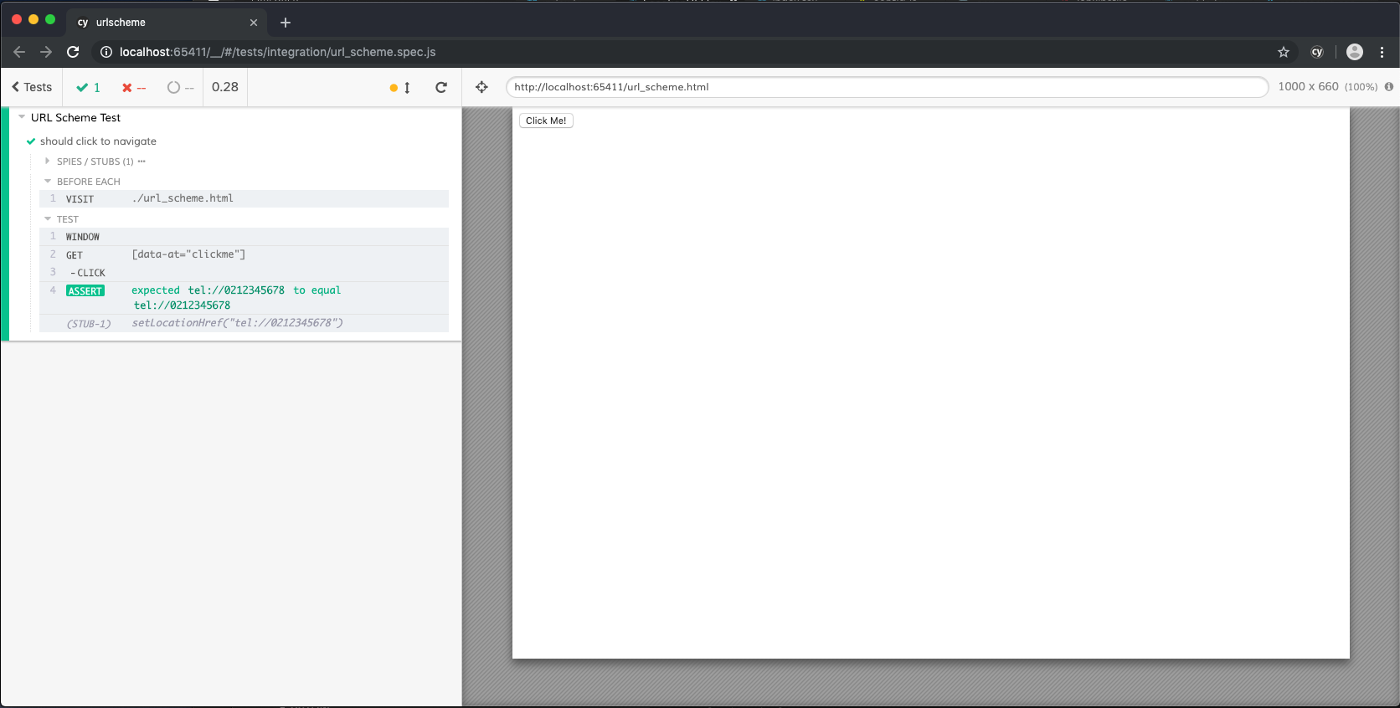The width and height of the screenshot is (1400, 708).
Task: Rerun all tests with reload icon
Action: (x=441, y=87)
